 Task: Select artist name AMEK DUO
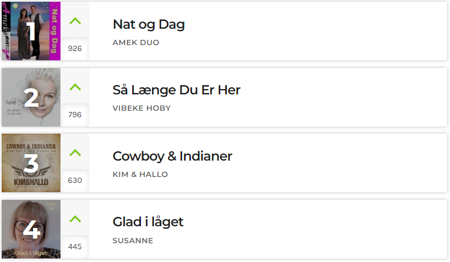pos(136,43)
